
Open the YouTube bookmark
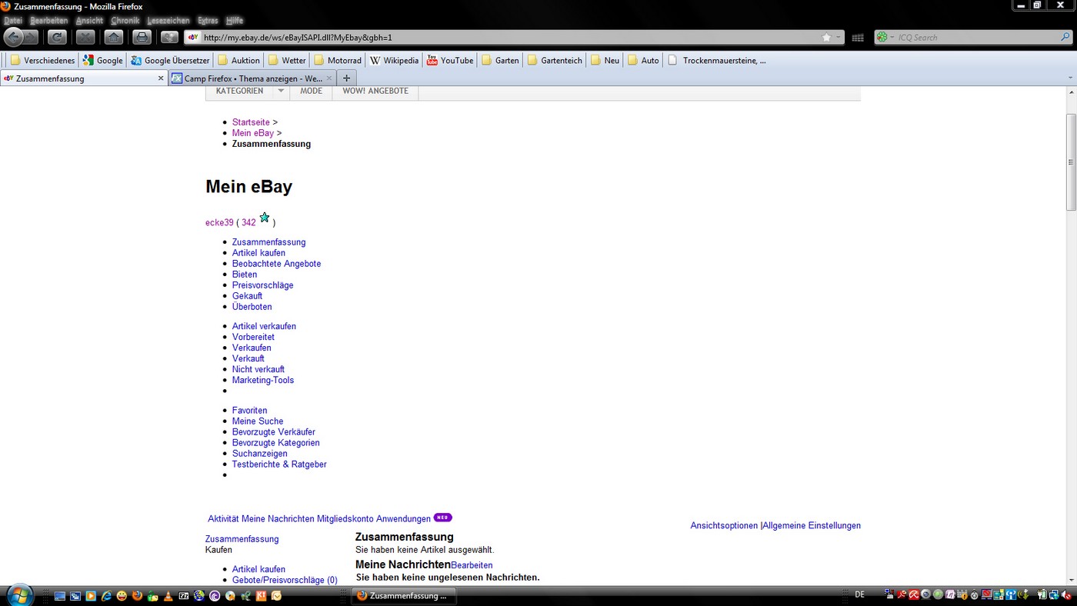450,60
